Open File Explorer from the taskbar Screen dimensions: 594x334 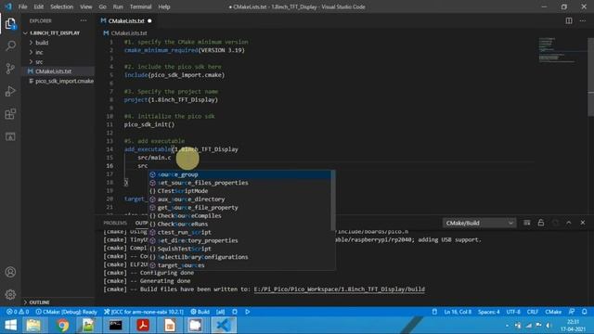pyautogui.click(x=34, y=326)
